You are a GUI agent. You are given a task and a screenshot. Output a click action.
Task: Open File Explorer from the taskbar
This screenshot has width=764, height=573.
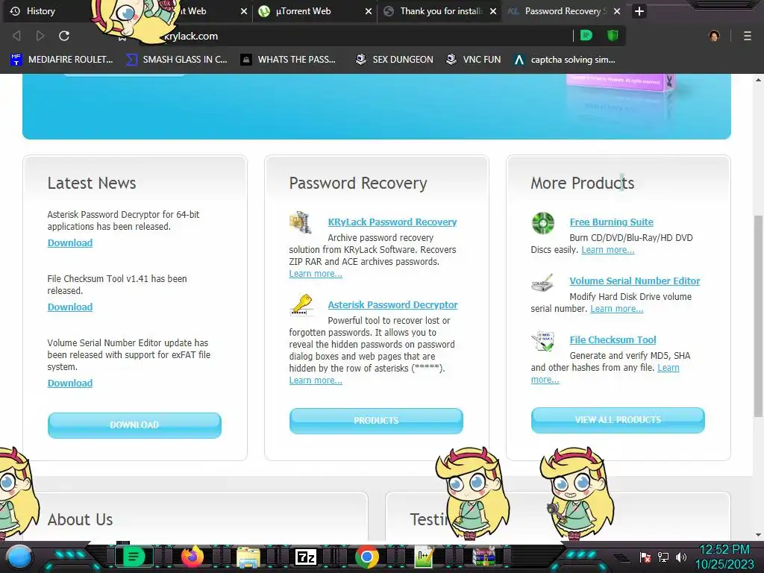248,557
